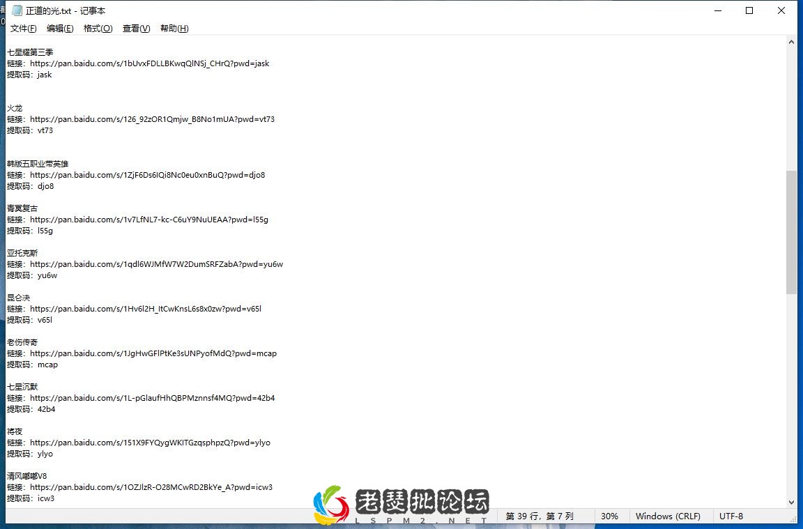Image resolution: width=803 pixels, height=529 pixels.
Task: Click the 提取码: ylyo line
Action: [x=30, y=454]
